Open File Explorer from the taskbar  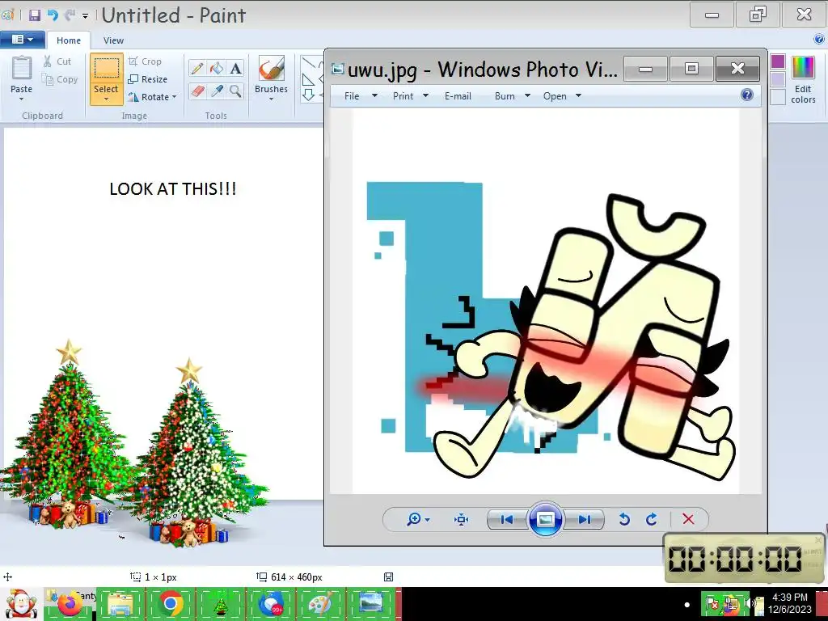click(x=120, y=604)
